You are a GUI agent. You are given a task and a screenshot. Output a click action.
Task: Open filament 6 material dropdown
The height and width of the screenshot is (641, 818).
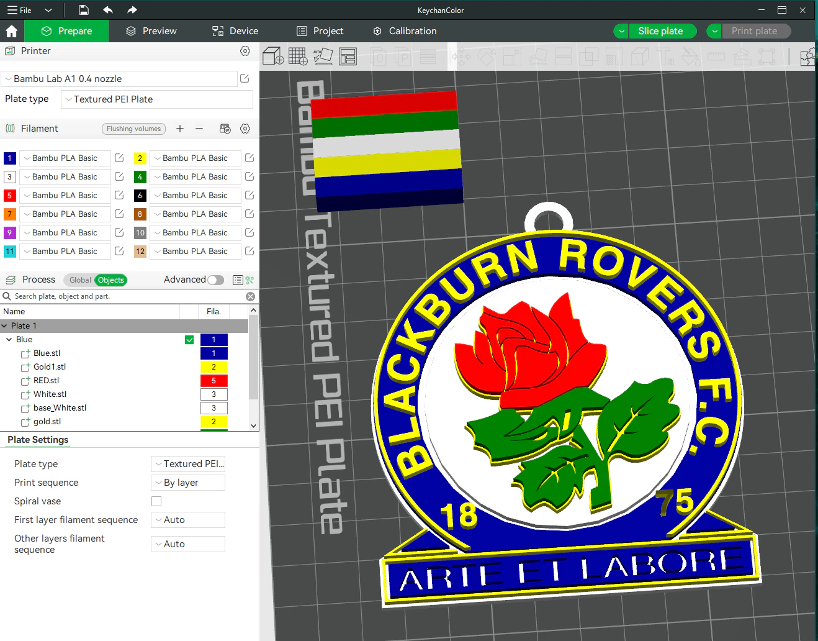[x=195, y=196]
